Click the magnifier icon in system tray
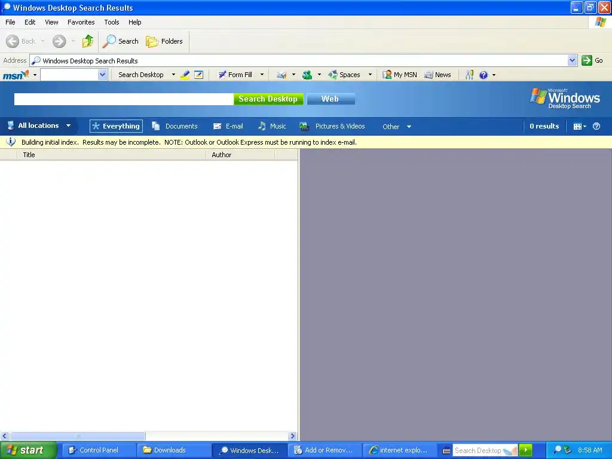This screenshot has width=612, height=459. pos(557,450)
